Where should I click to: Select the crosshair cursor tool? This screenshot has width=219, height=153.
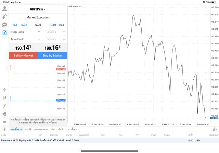[x=4, y=90]
